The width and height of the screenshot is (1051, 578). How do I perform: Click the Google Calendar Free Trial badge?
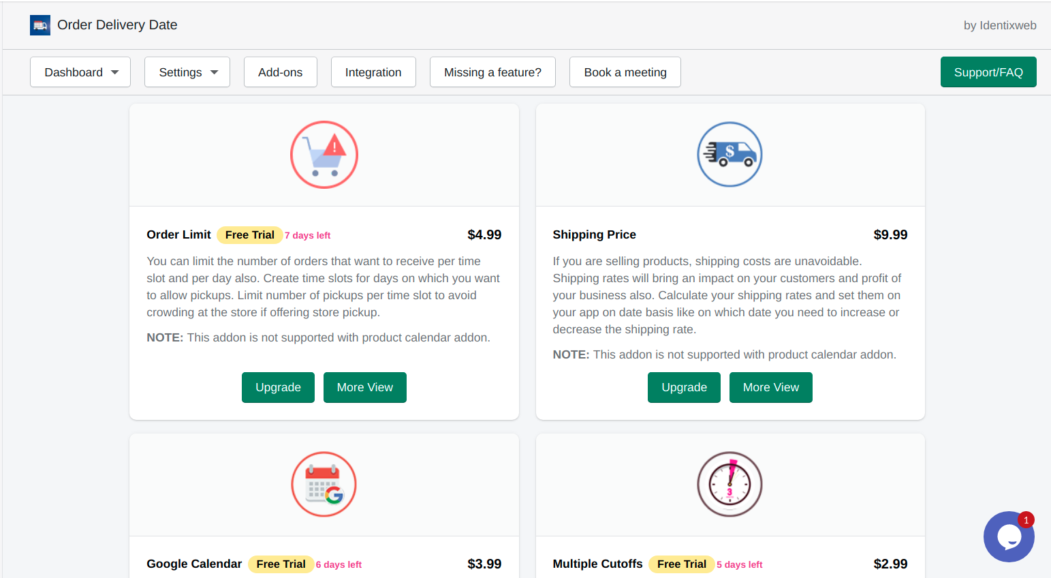tap(281, 564)
